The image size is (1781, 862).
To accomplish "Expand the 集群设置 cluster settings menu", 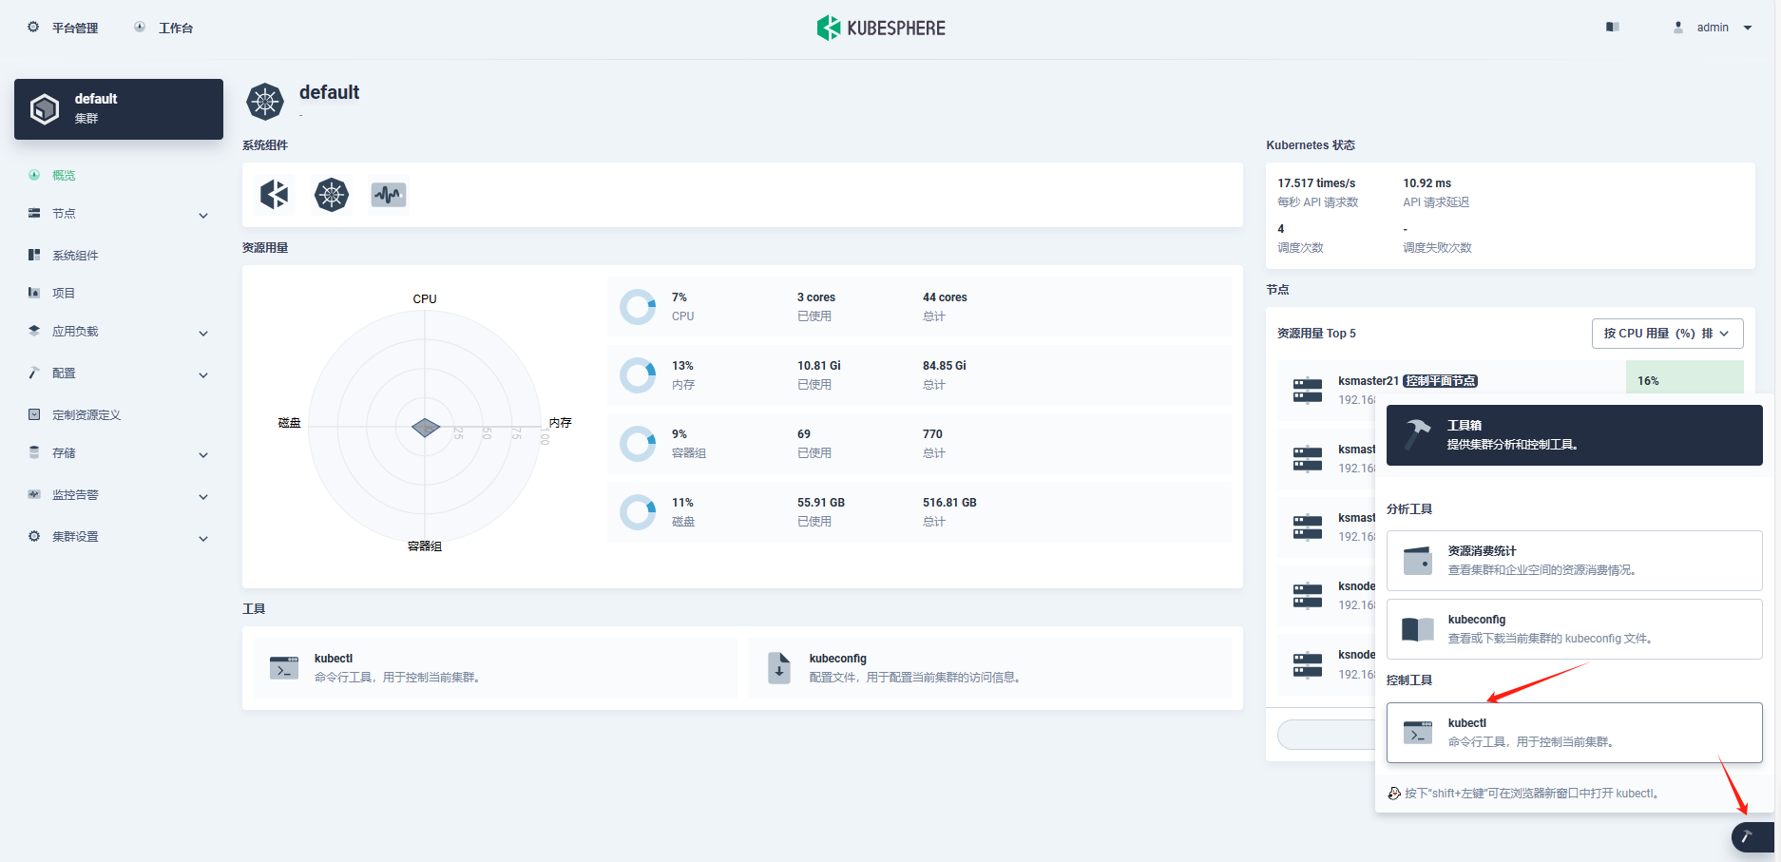I will [119, 537].
